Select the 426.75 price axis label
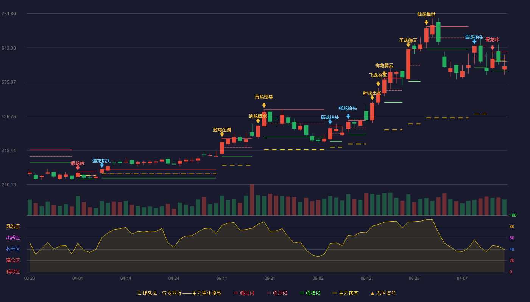530x302 pixels. tap(9, 116)
